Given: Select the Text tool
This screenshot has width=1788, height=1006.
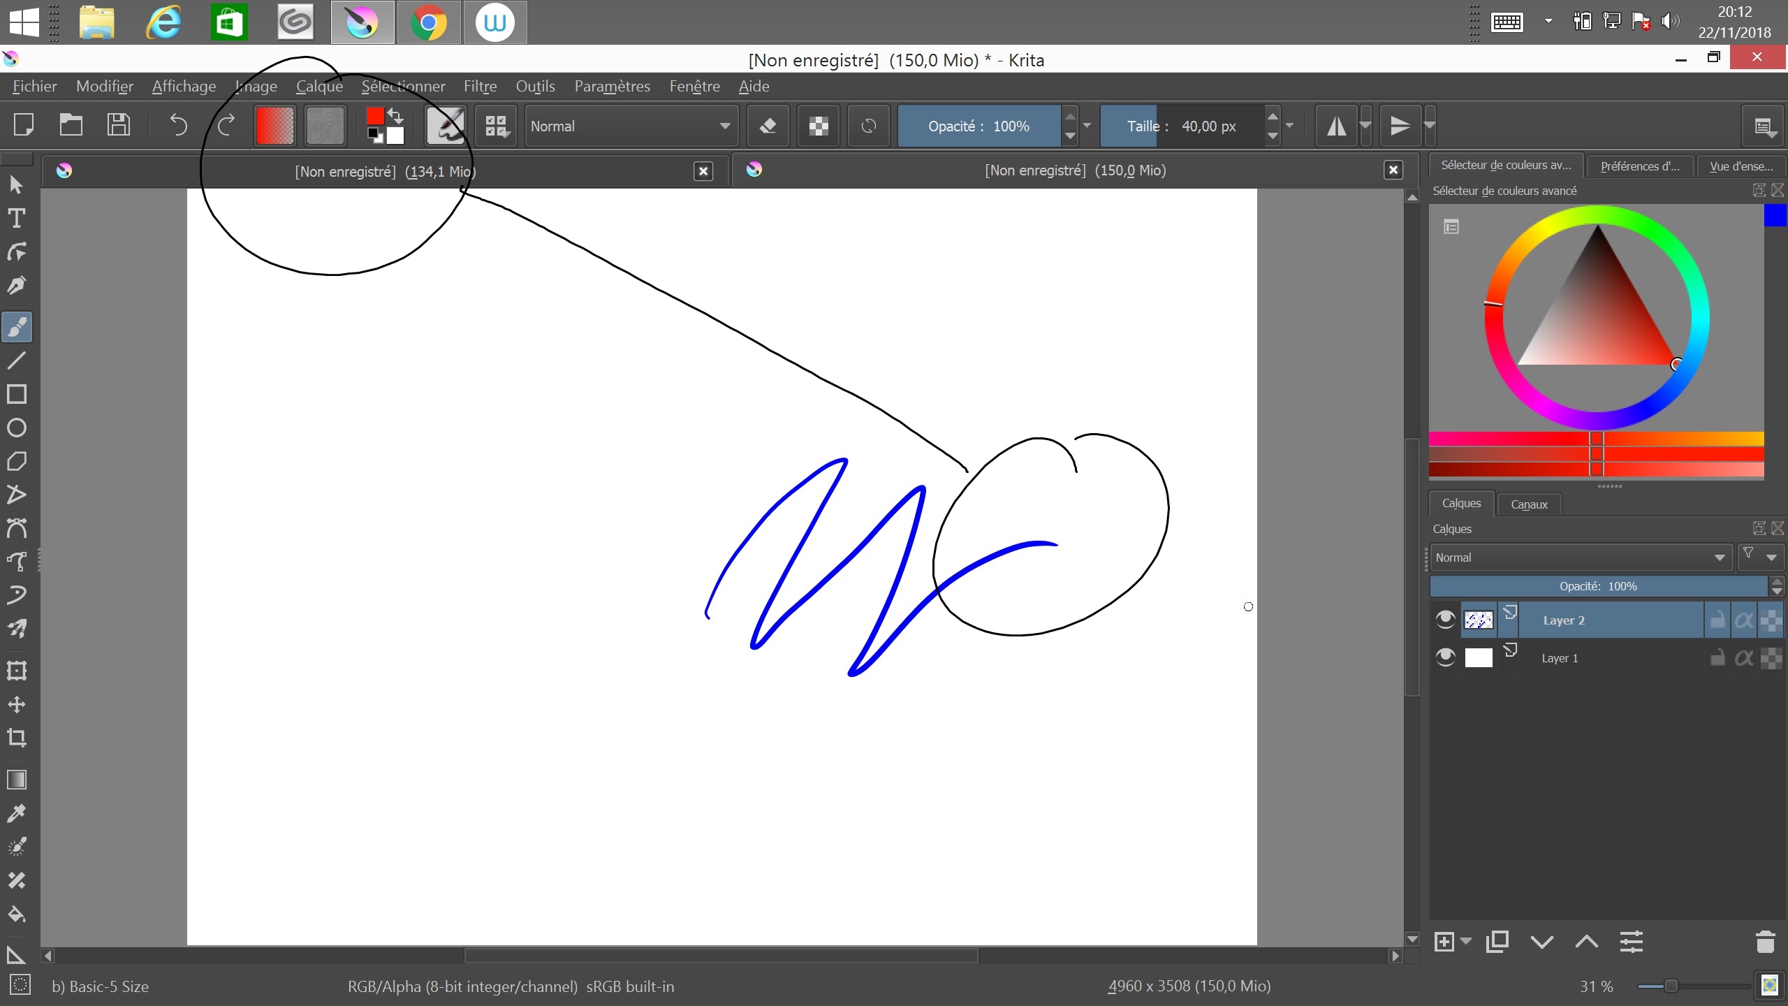Looking at the screenshot, I should (x=17, y=217).
